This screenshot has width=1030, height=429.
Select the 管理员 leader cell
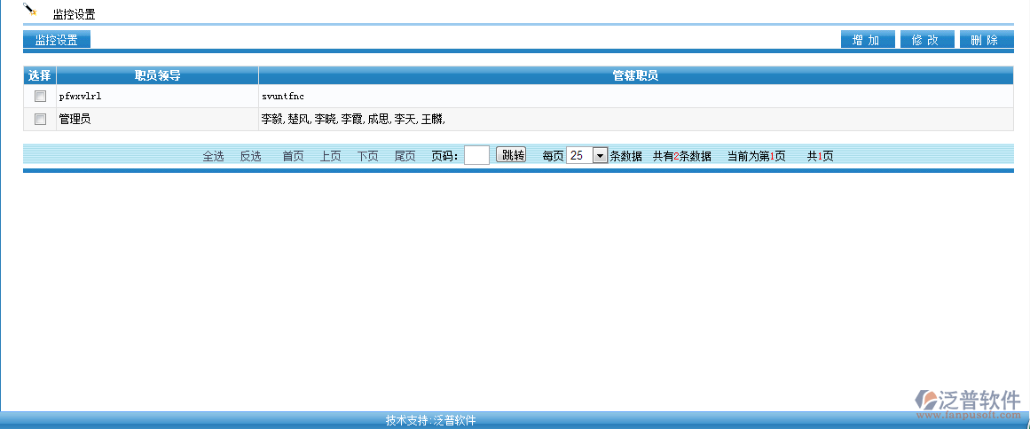coord(158,120)
